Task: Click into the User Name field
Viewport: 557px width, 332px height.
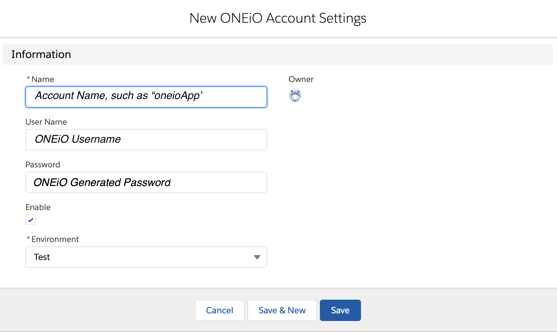Action: click(146, 140)
